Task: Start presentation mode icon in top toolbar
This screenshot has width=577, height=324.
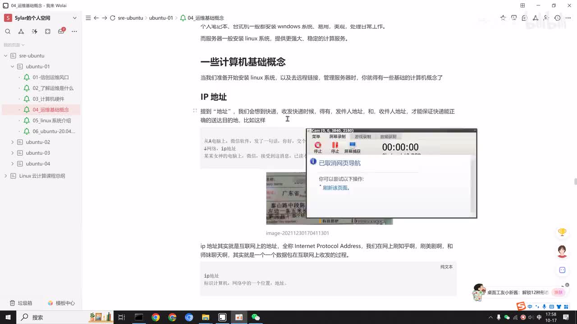Action: click(514, 18)
